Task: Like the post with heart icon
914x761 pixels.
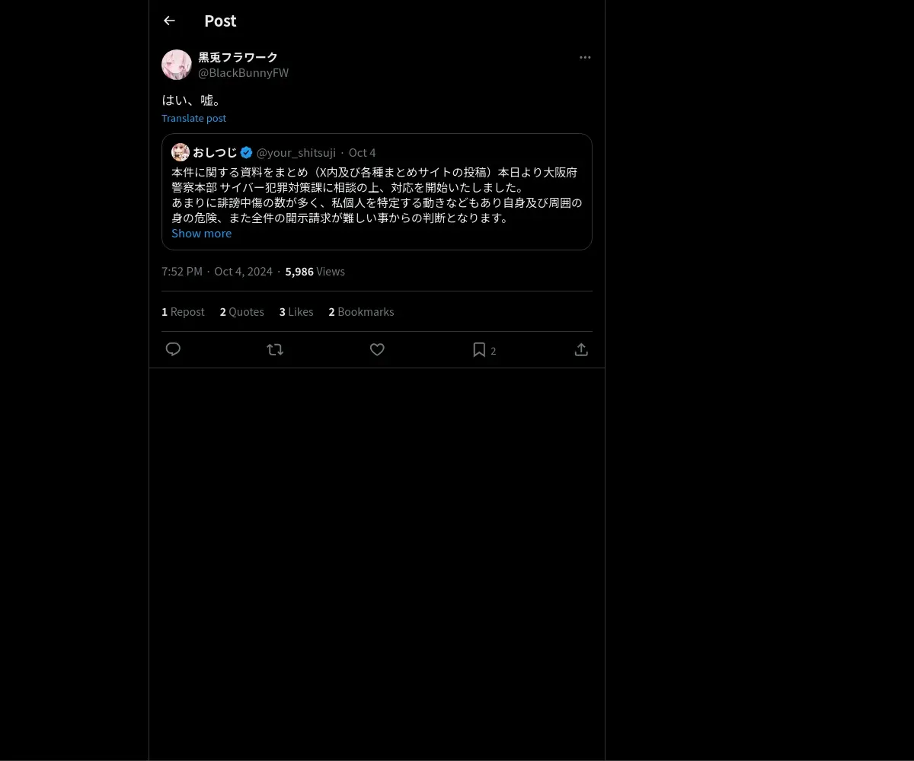Action: (x=377, y=349)
